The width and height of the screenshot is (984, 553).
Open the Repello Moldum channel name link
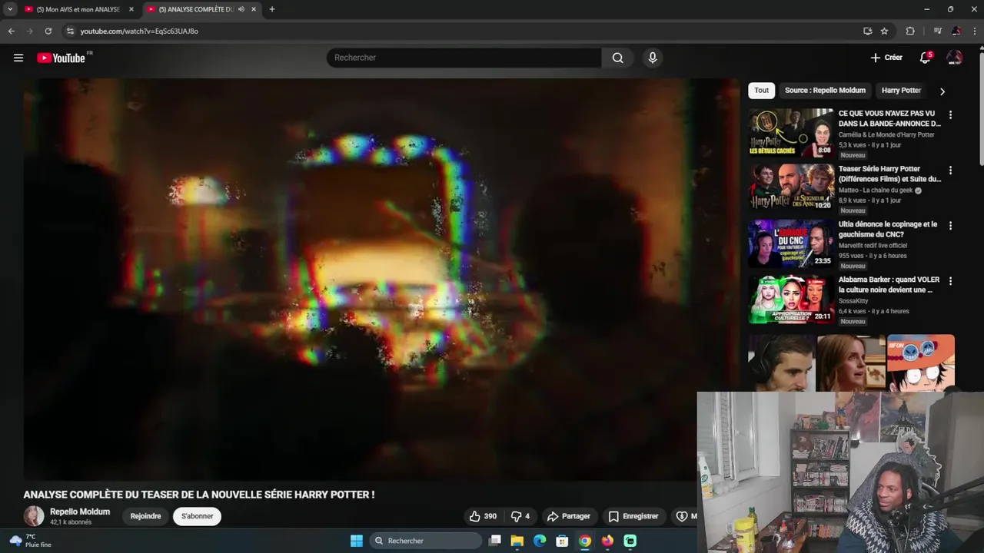(80, 512)
